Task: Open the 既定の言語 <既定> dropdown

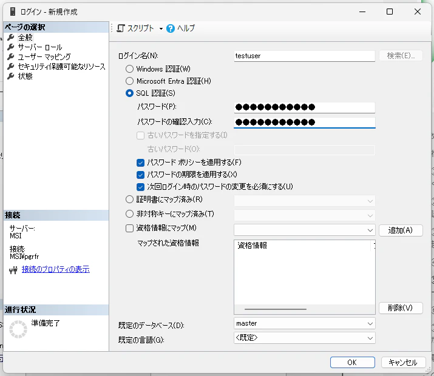Action: [x=305, y=338]
